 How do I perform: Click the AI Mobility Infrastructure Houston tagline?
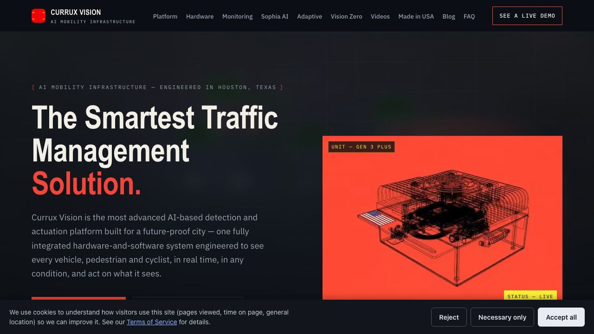157,87
